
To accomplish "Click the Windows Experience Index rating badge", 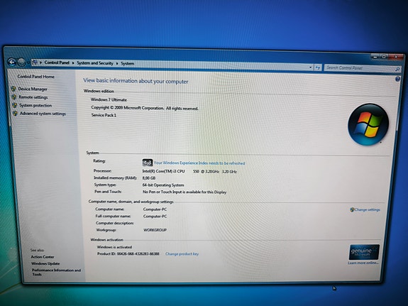I will [x=148, y=163].
